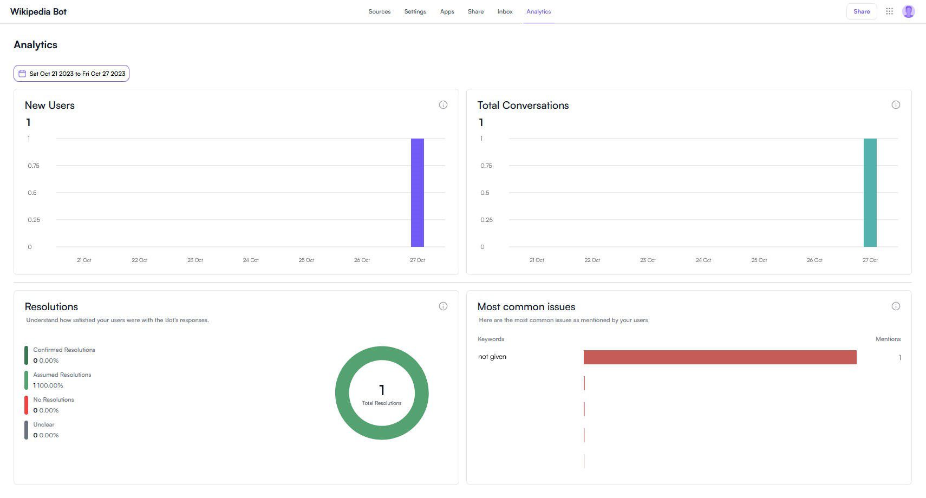Navigate to the Sources tab

click(x=379, y=11)
